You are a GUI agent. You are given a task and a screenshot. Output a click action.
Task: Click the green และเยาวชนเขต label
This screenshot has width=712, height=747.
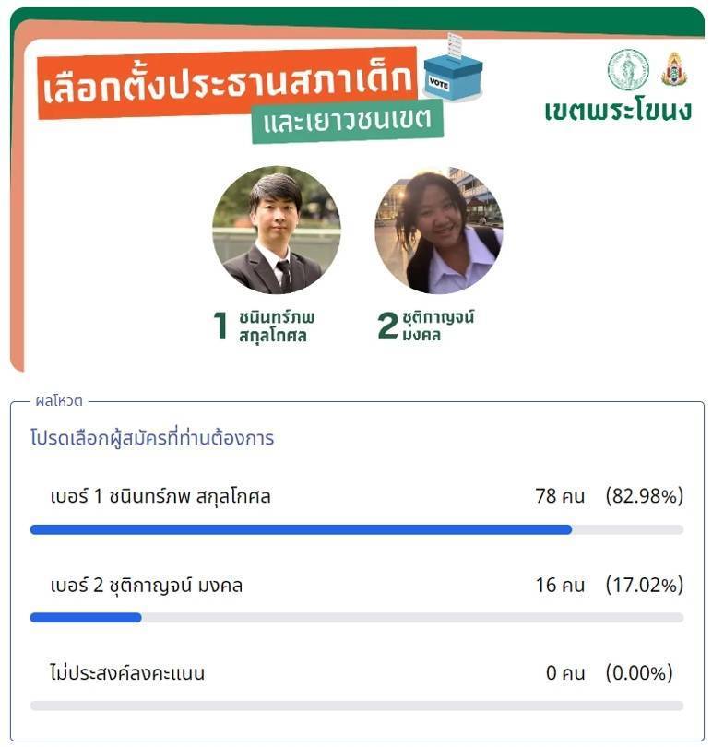pos(348,120)
